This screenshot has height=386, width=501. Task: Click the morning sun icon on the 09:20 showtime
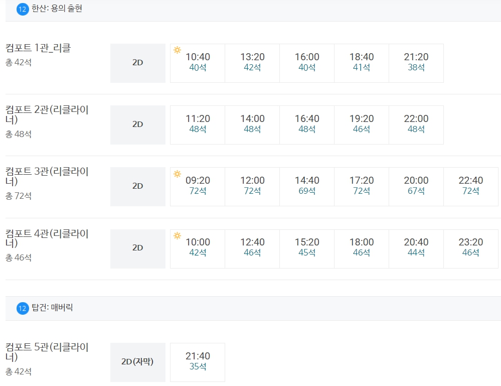point(177,174)
